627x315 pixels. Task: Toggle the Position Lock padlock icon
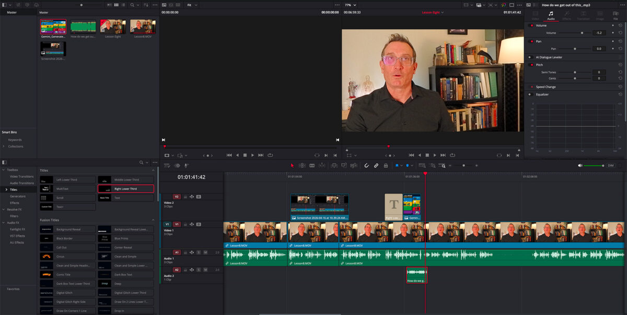(386, 165)
